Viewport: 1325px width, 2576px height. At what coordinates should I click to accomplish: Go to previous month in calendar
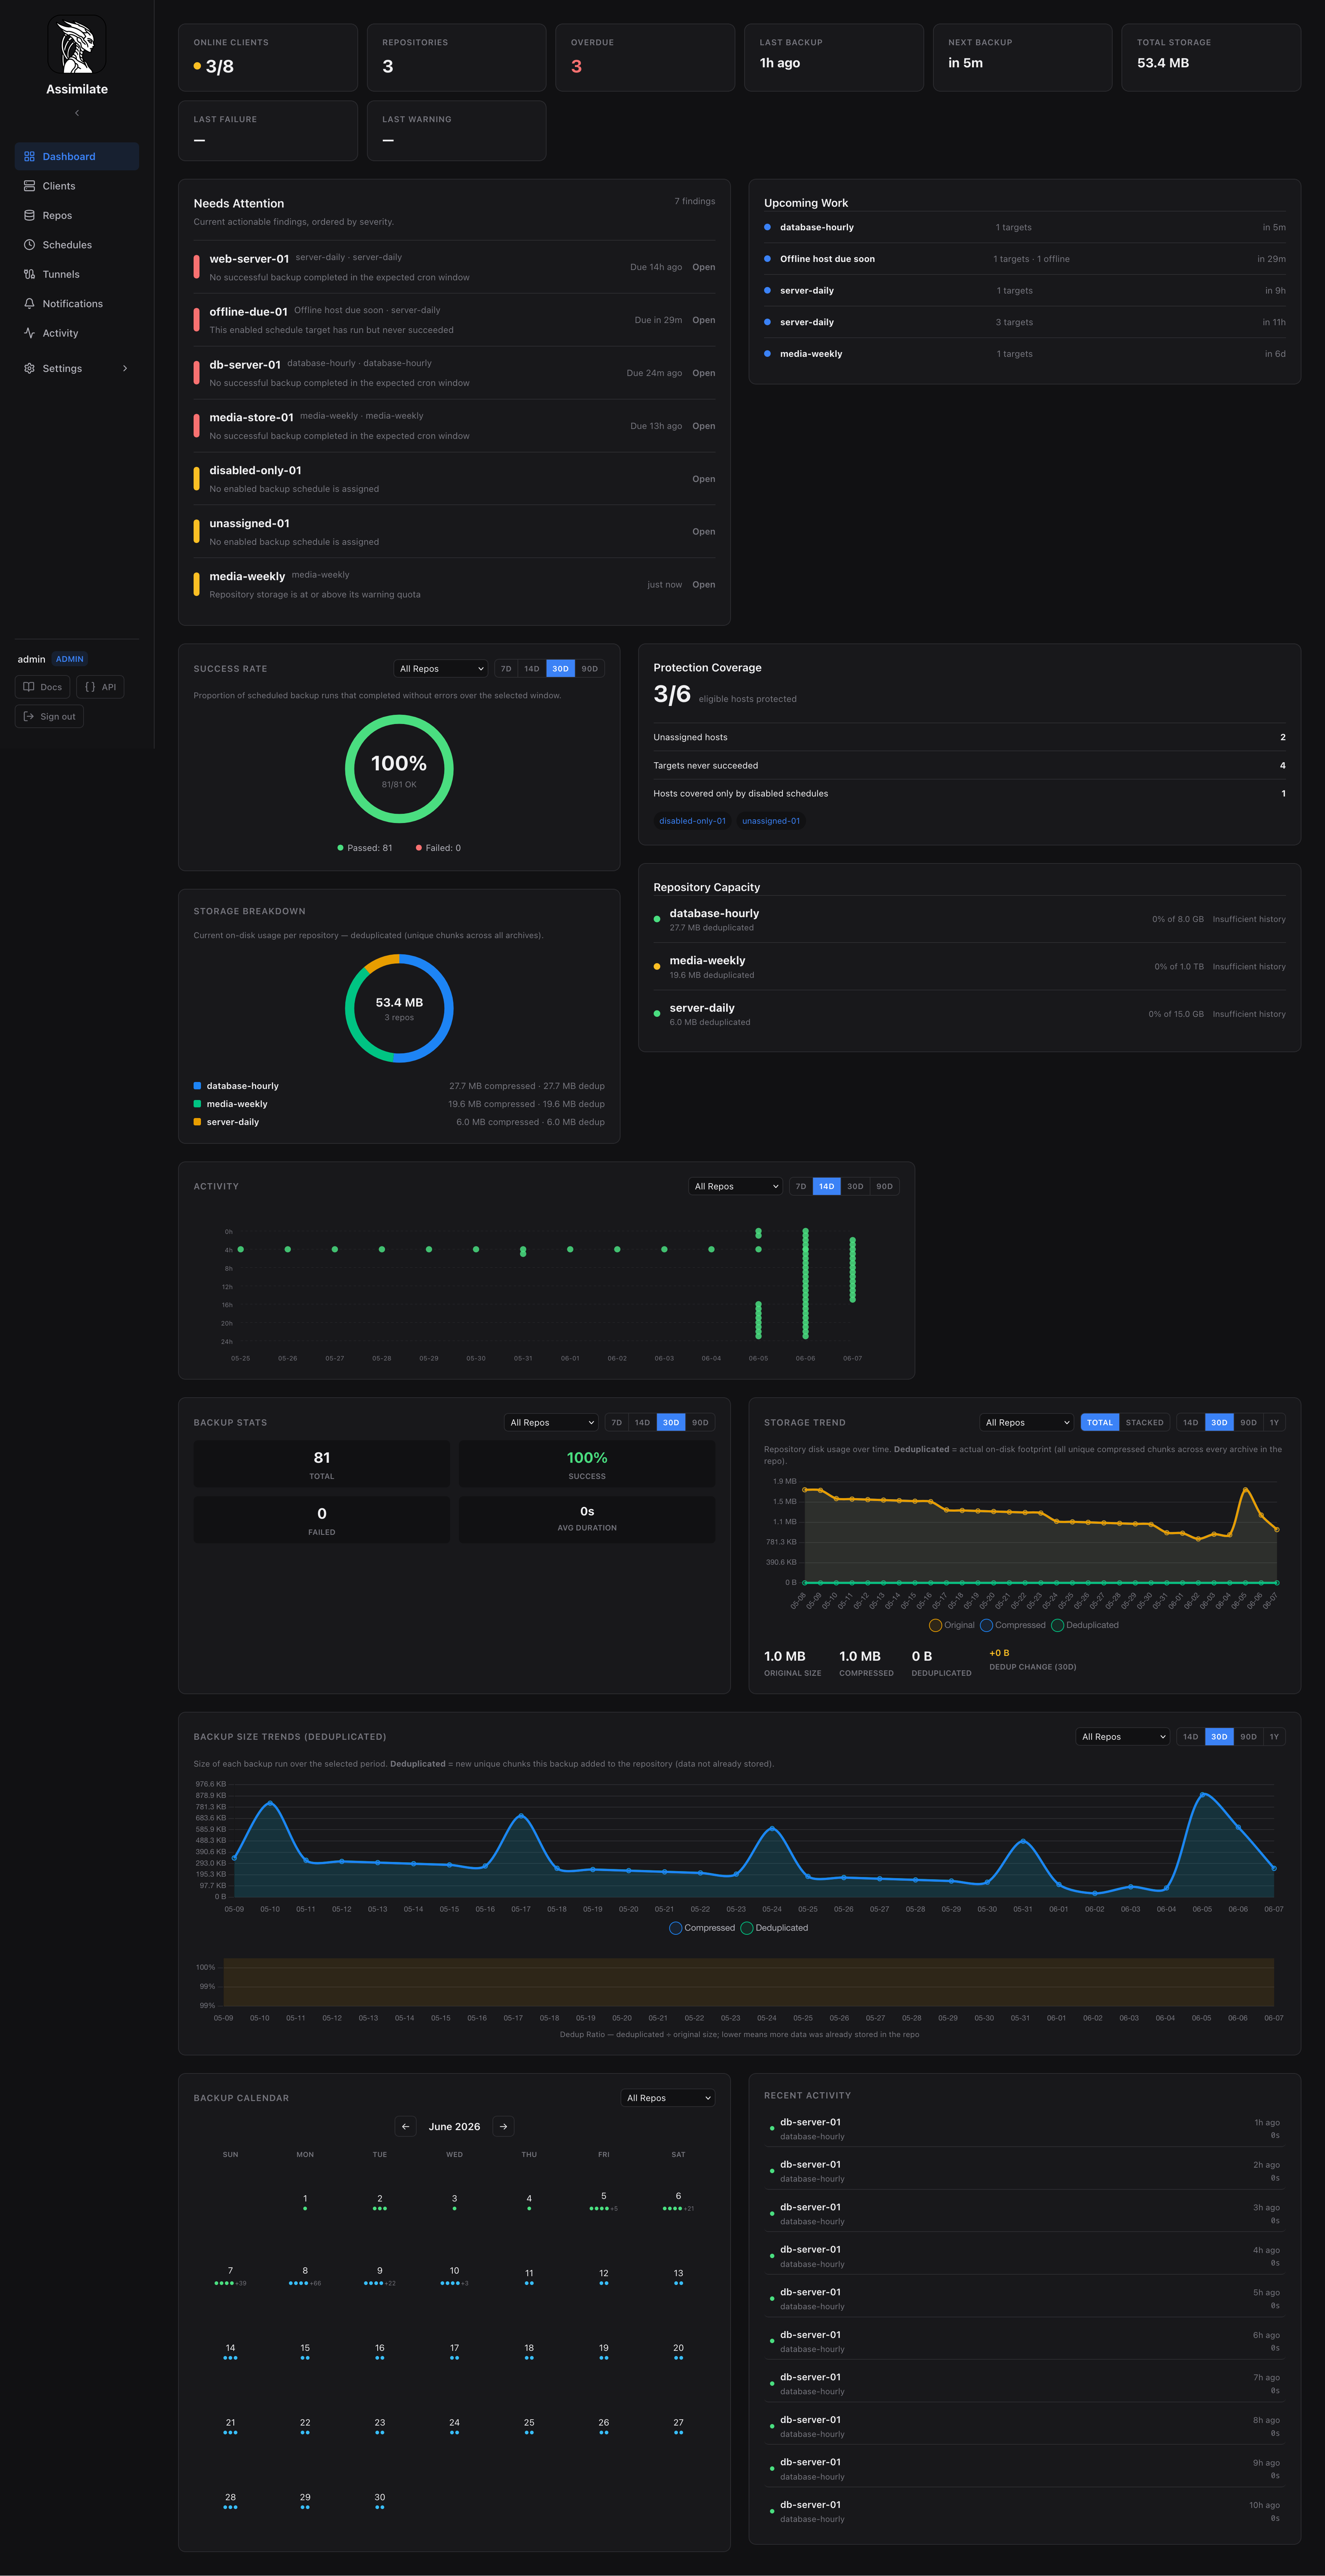click(405, 2126)
